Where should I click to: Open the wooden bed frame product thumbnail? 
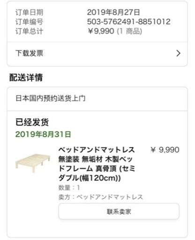[33, 163]
